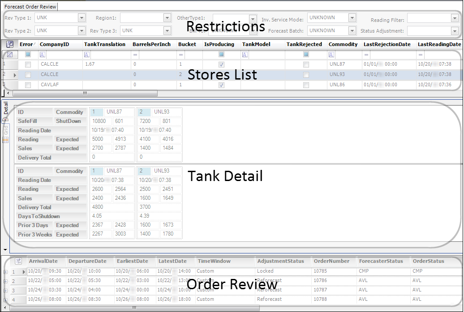Click the Commodity column filter operator icon
Screen dimensions: 464x312
pyautogui.click(x=331, y=55)
